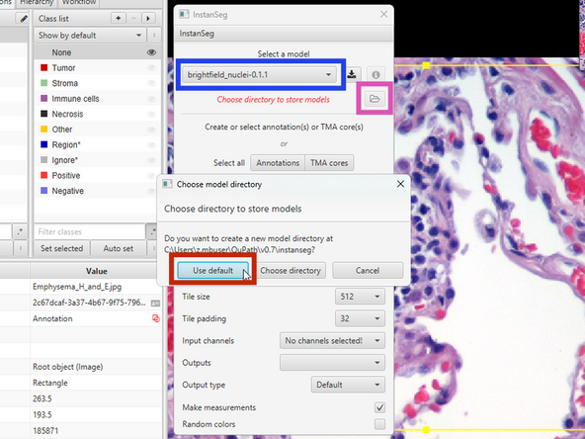The image size is (585, 439).
Task: Select the Necrosis class row
Action: click(97, 114)
